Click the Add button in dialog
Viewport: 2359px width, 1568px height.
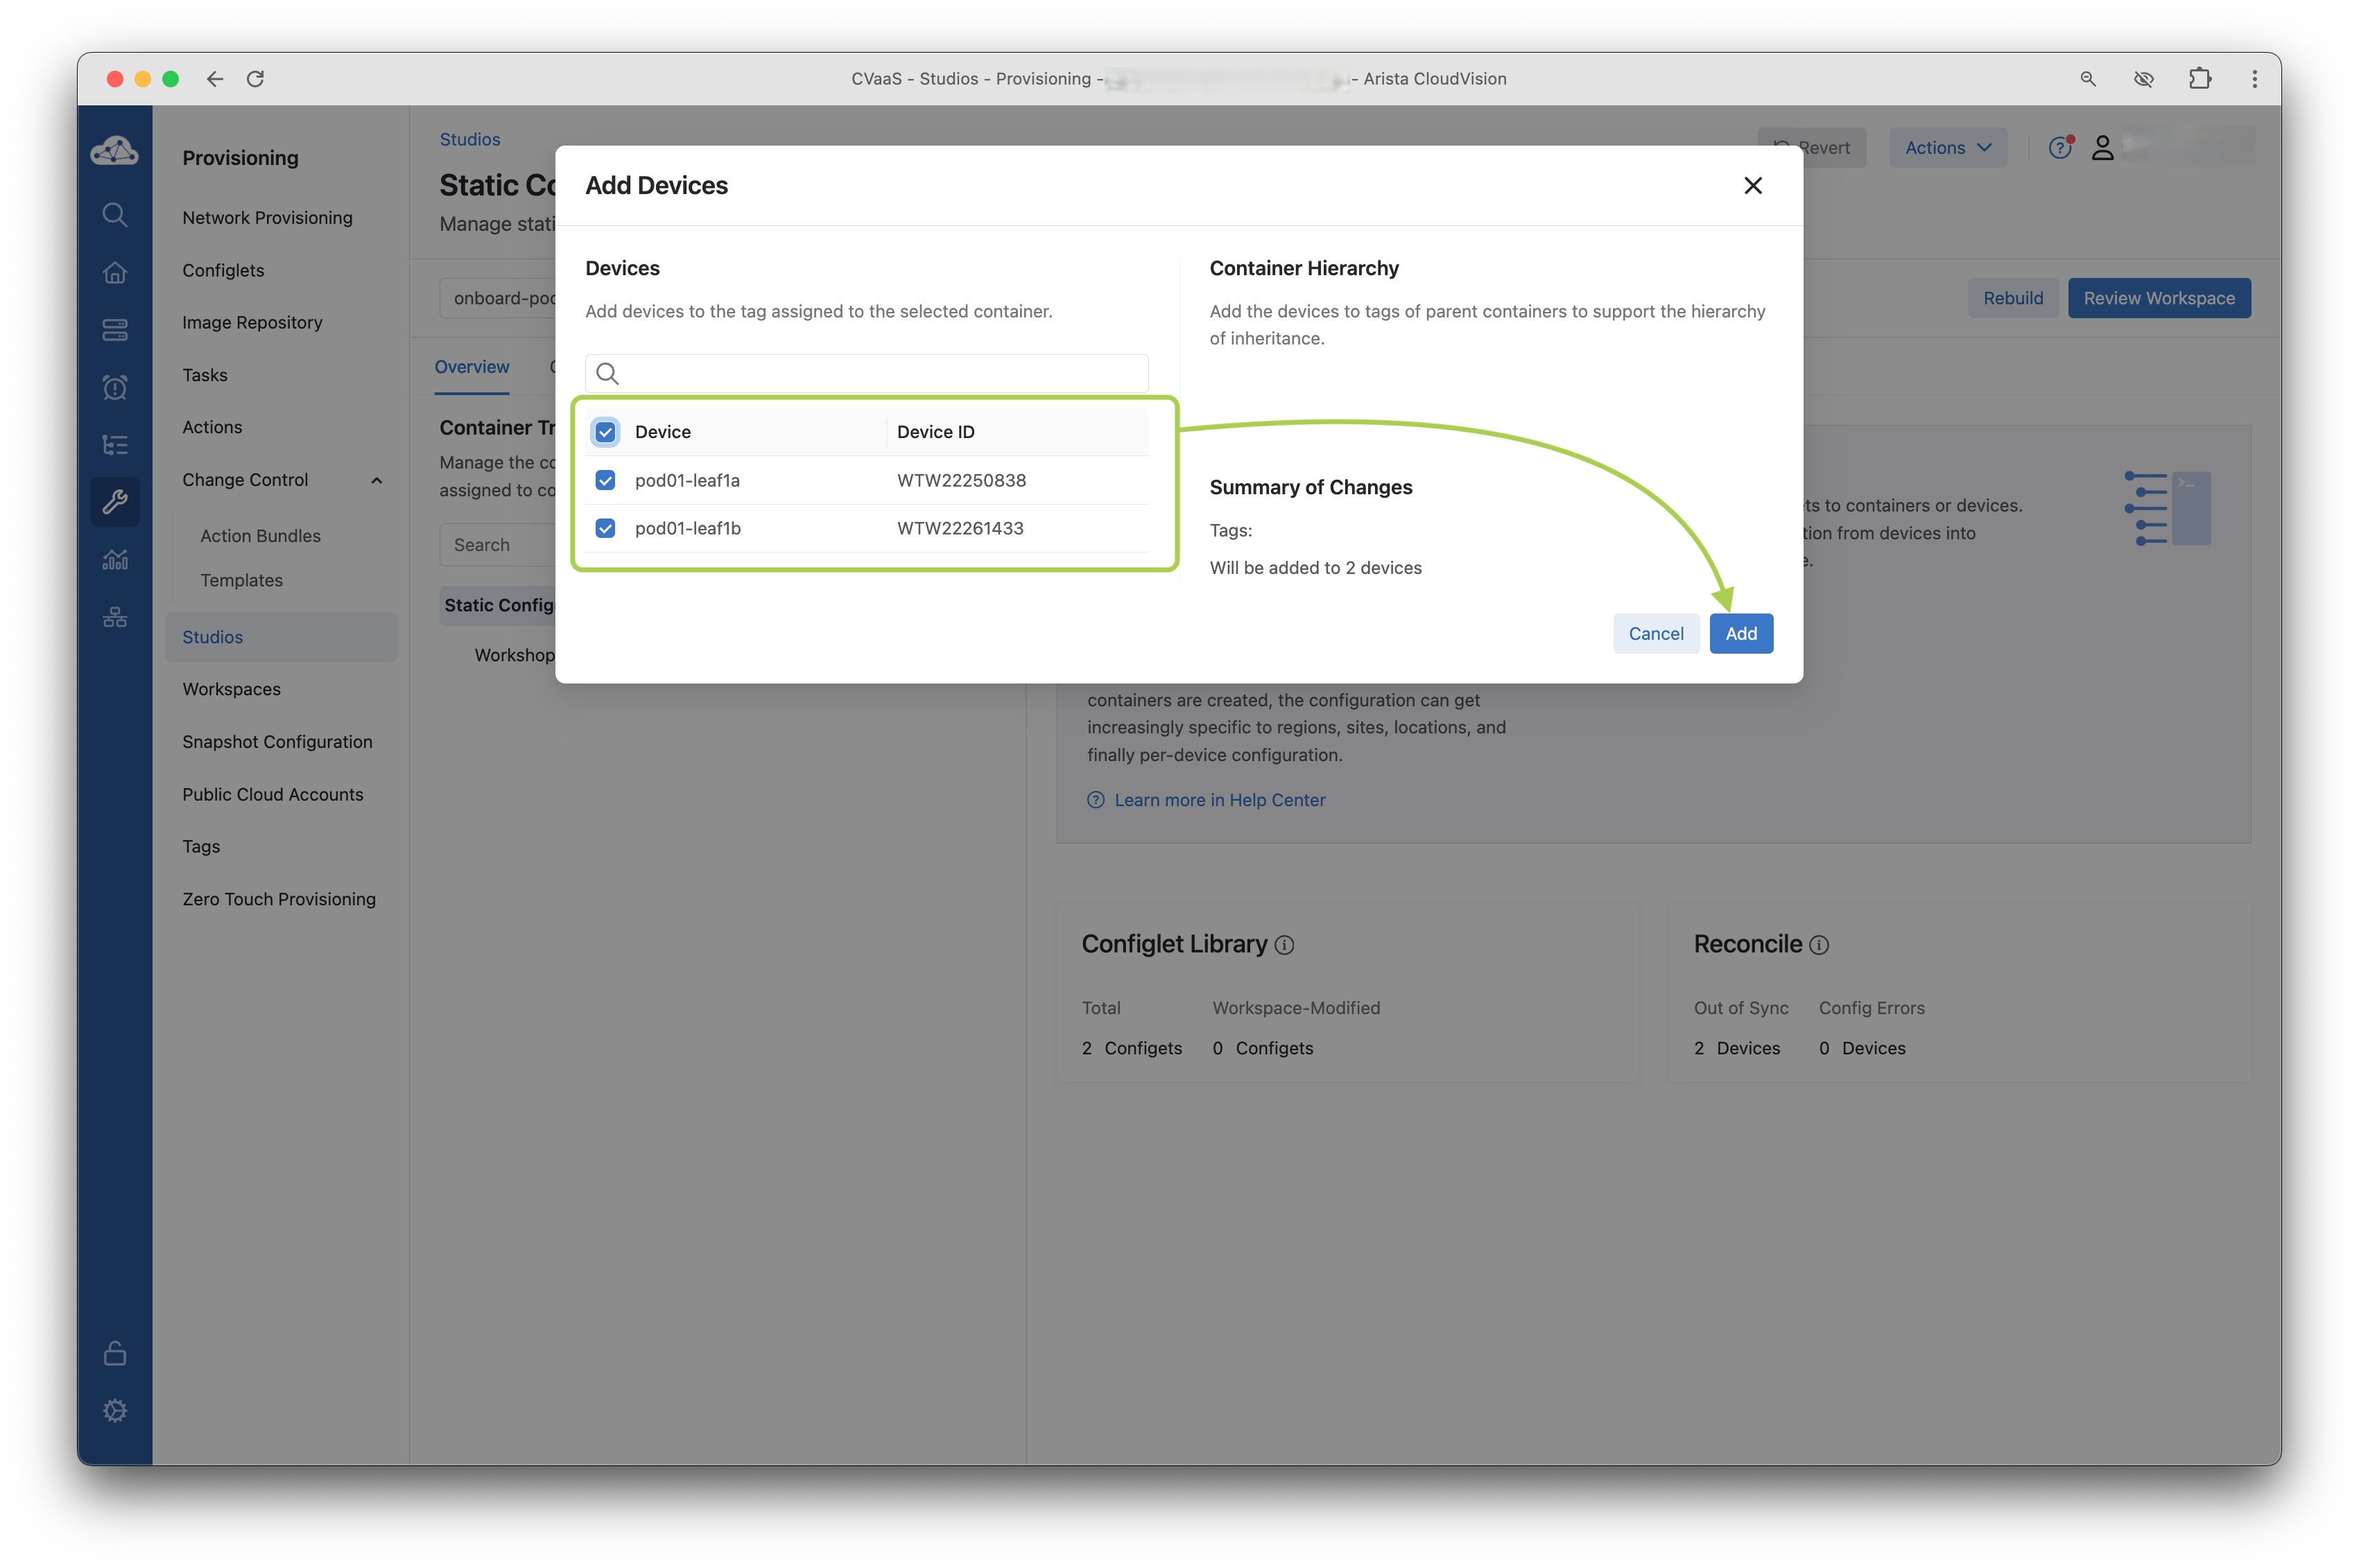(x=1740, y=633)
